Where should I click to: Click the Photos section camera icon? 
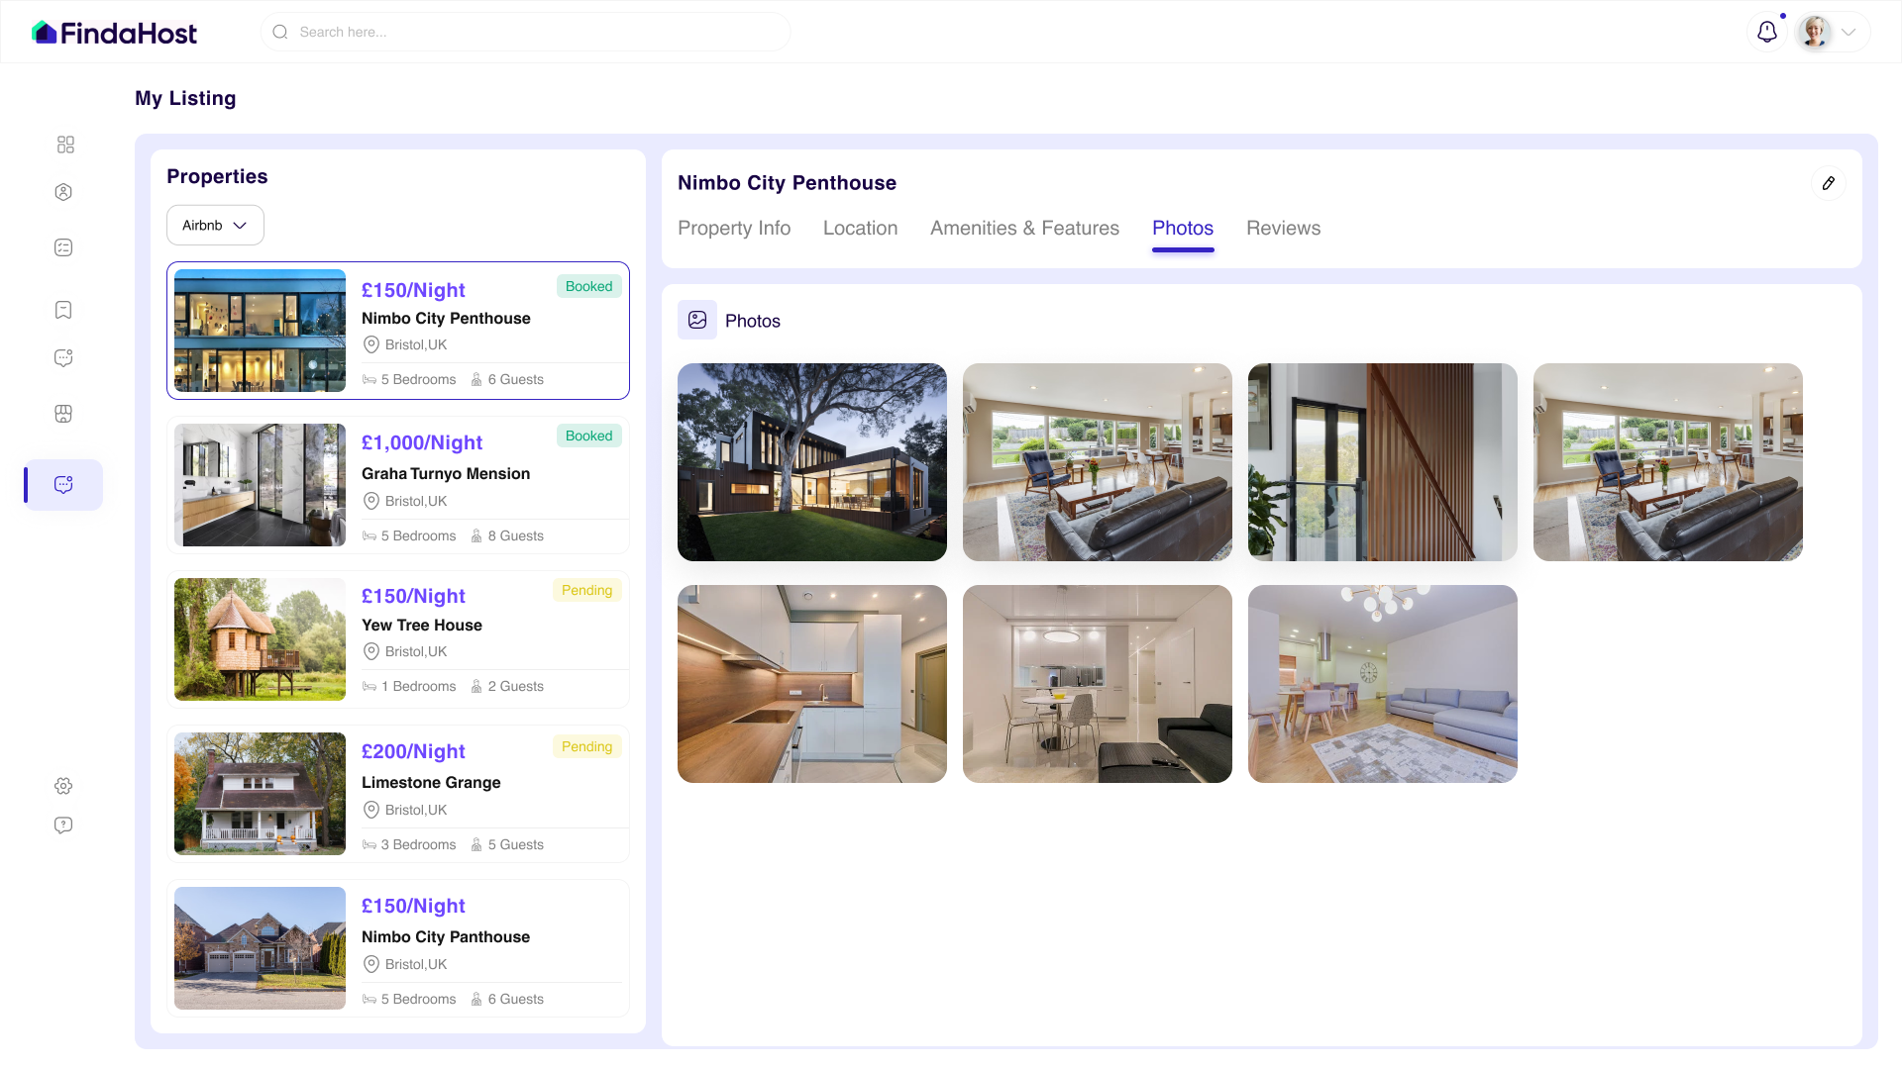tap(696, 320)
